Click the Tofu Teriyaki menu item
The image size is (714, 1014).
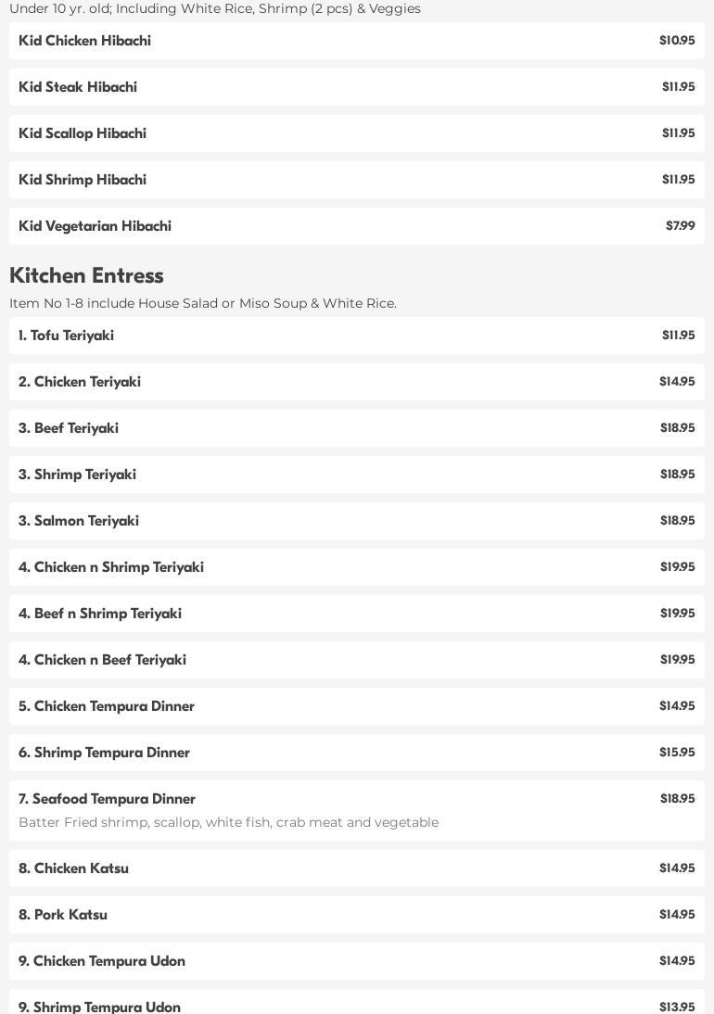[356, 336]
